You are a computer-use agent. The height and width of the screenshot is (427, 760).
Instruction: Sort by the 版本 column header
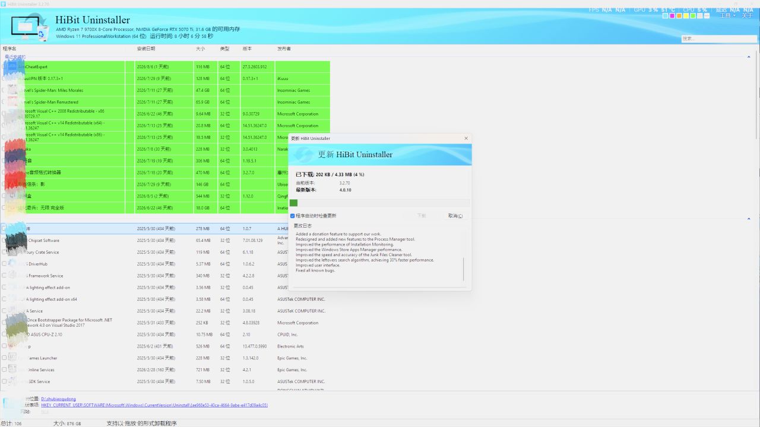click(x=247, y=49)
